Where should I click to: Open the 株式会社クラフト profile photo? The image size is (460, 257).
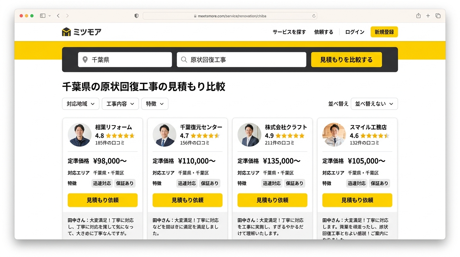249,135
